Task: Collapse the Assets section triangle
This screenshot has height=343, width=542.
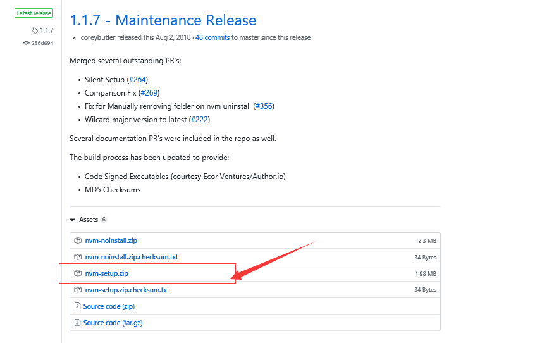Action: [x=72, y=220]
